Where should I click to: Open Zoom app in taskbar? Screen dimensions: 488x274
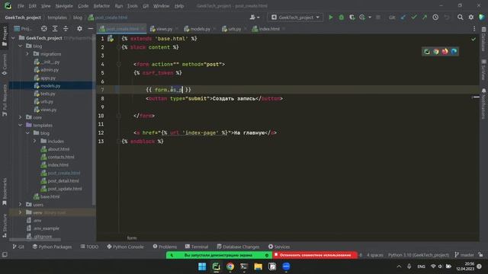(x=287, y=266)
